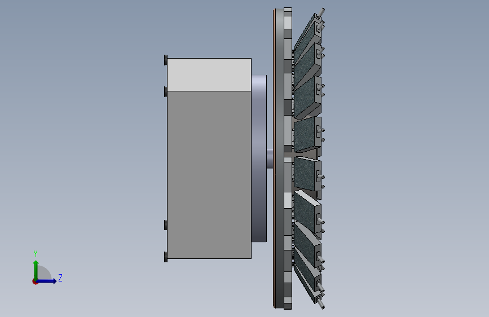The image size is (489, 317).
Task: Click the red origin point of the triad
Action: [35, 281]
